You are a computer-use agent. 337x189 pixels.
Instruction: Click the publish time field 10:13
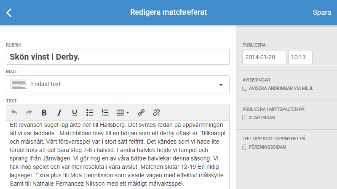point(300,57)
